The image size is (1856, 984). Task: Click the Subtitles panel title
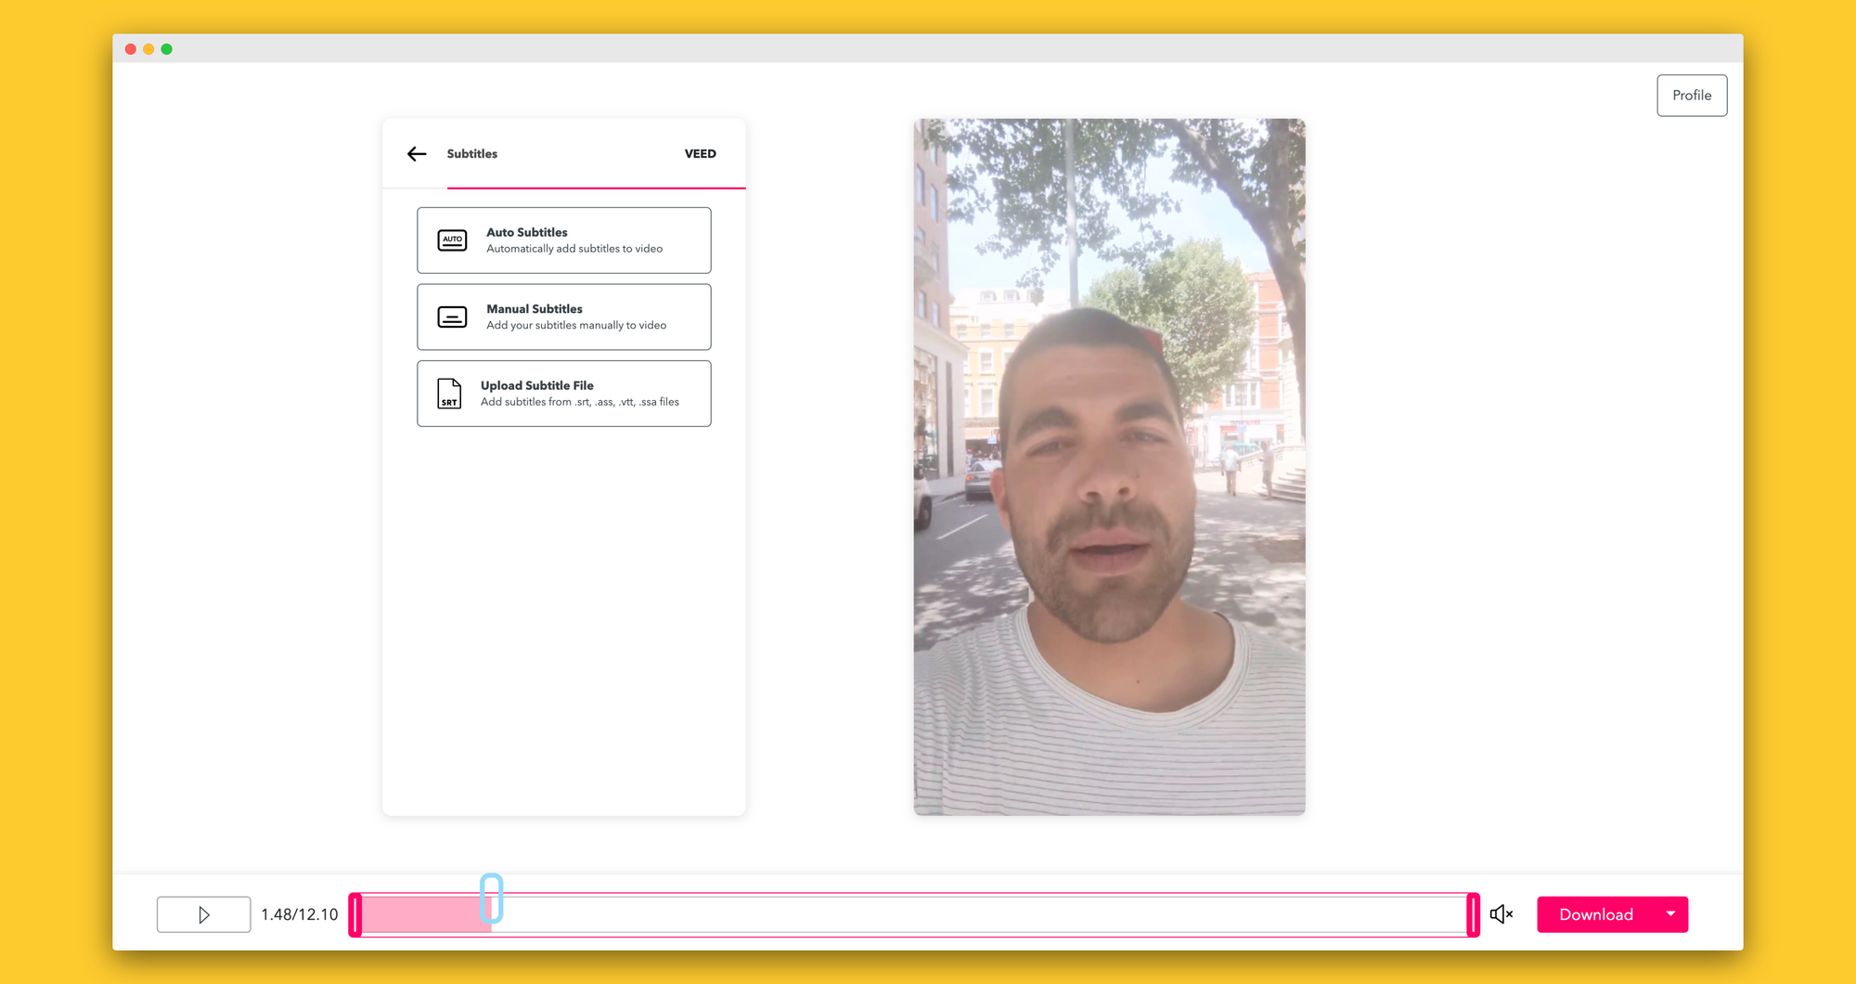472,154
